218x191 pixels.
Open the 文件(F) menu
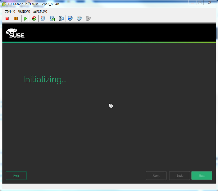pyautogui.click(x=9, y=11)
